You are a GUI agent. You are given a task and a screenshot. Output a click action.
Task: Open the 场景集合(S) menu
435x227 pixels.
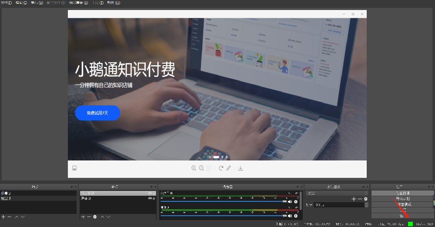pyautogui.click(x=78, y=3)
